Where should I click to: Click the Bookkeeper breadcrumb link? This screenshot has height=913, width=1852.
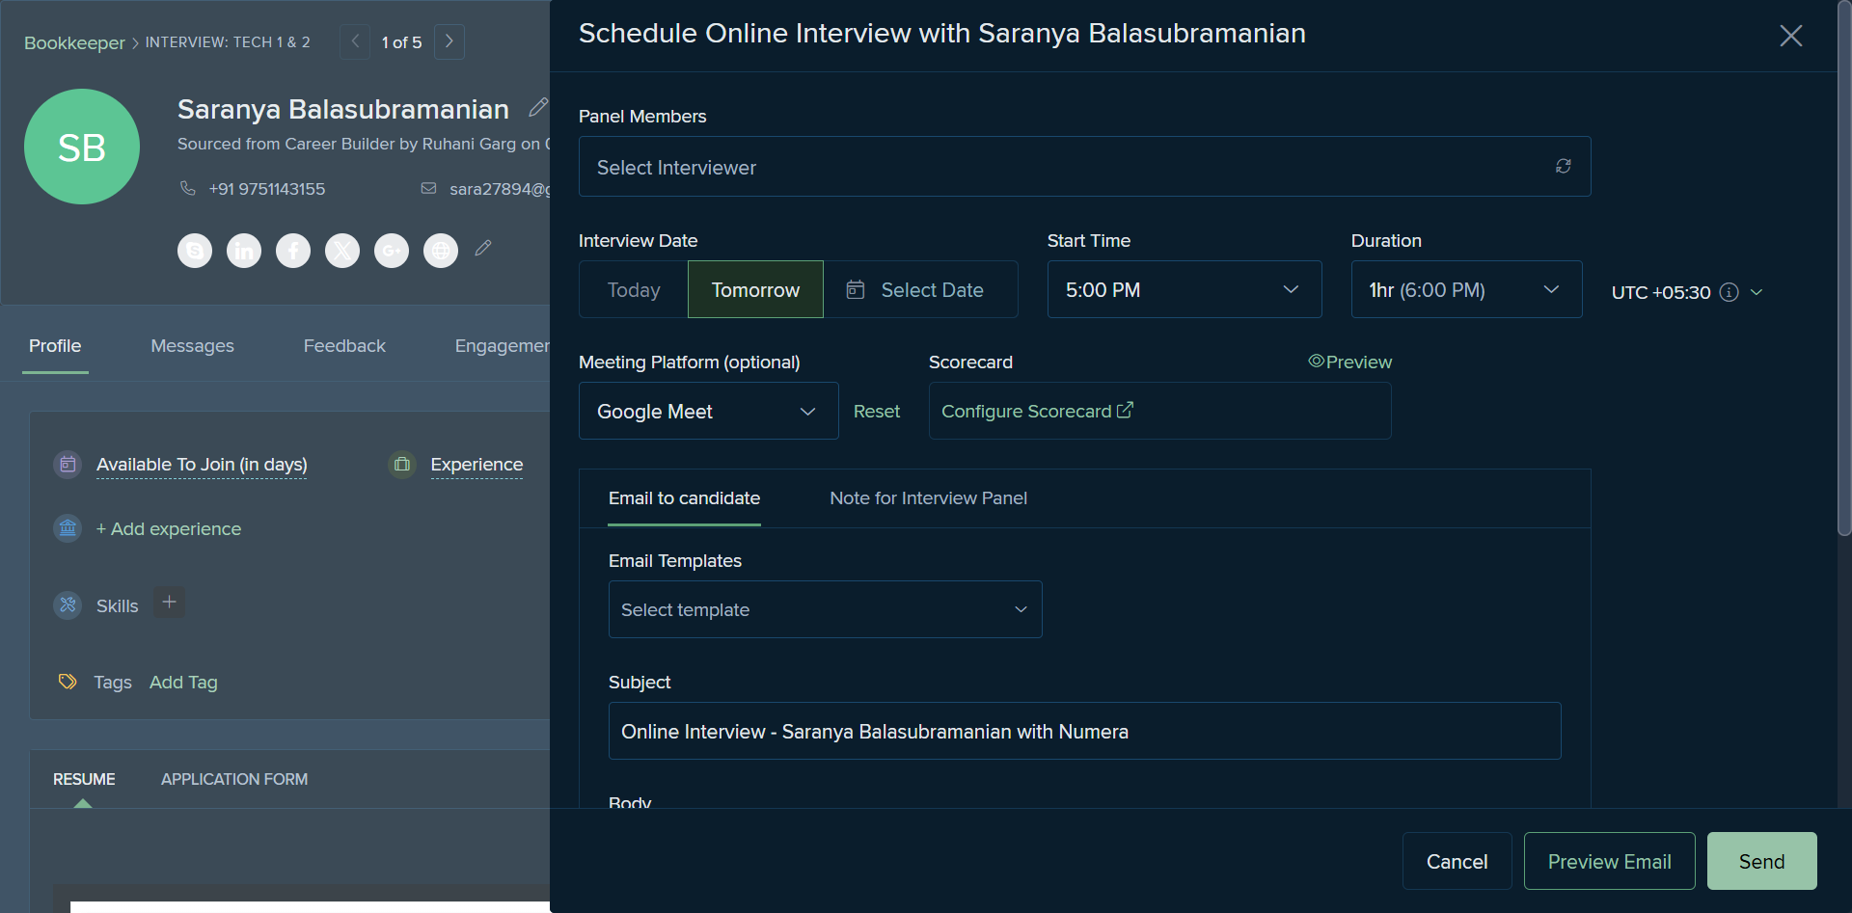click(74, 42)
